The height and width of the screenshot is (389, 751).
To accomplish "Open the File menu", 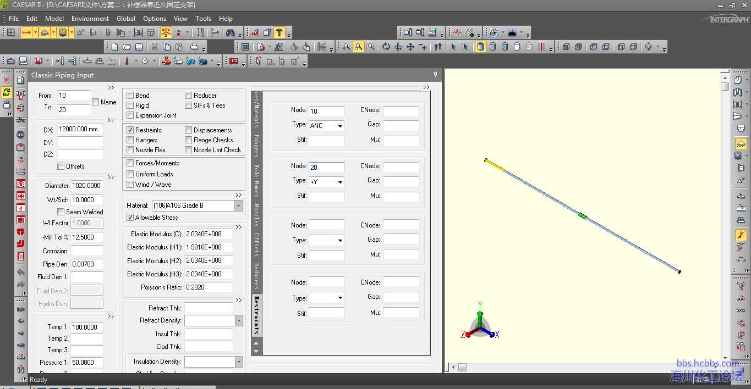I will coord(14,18).
